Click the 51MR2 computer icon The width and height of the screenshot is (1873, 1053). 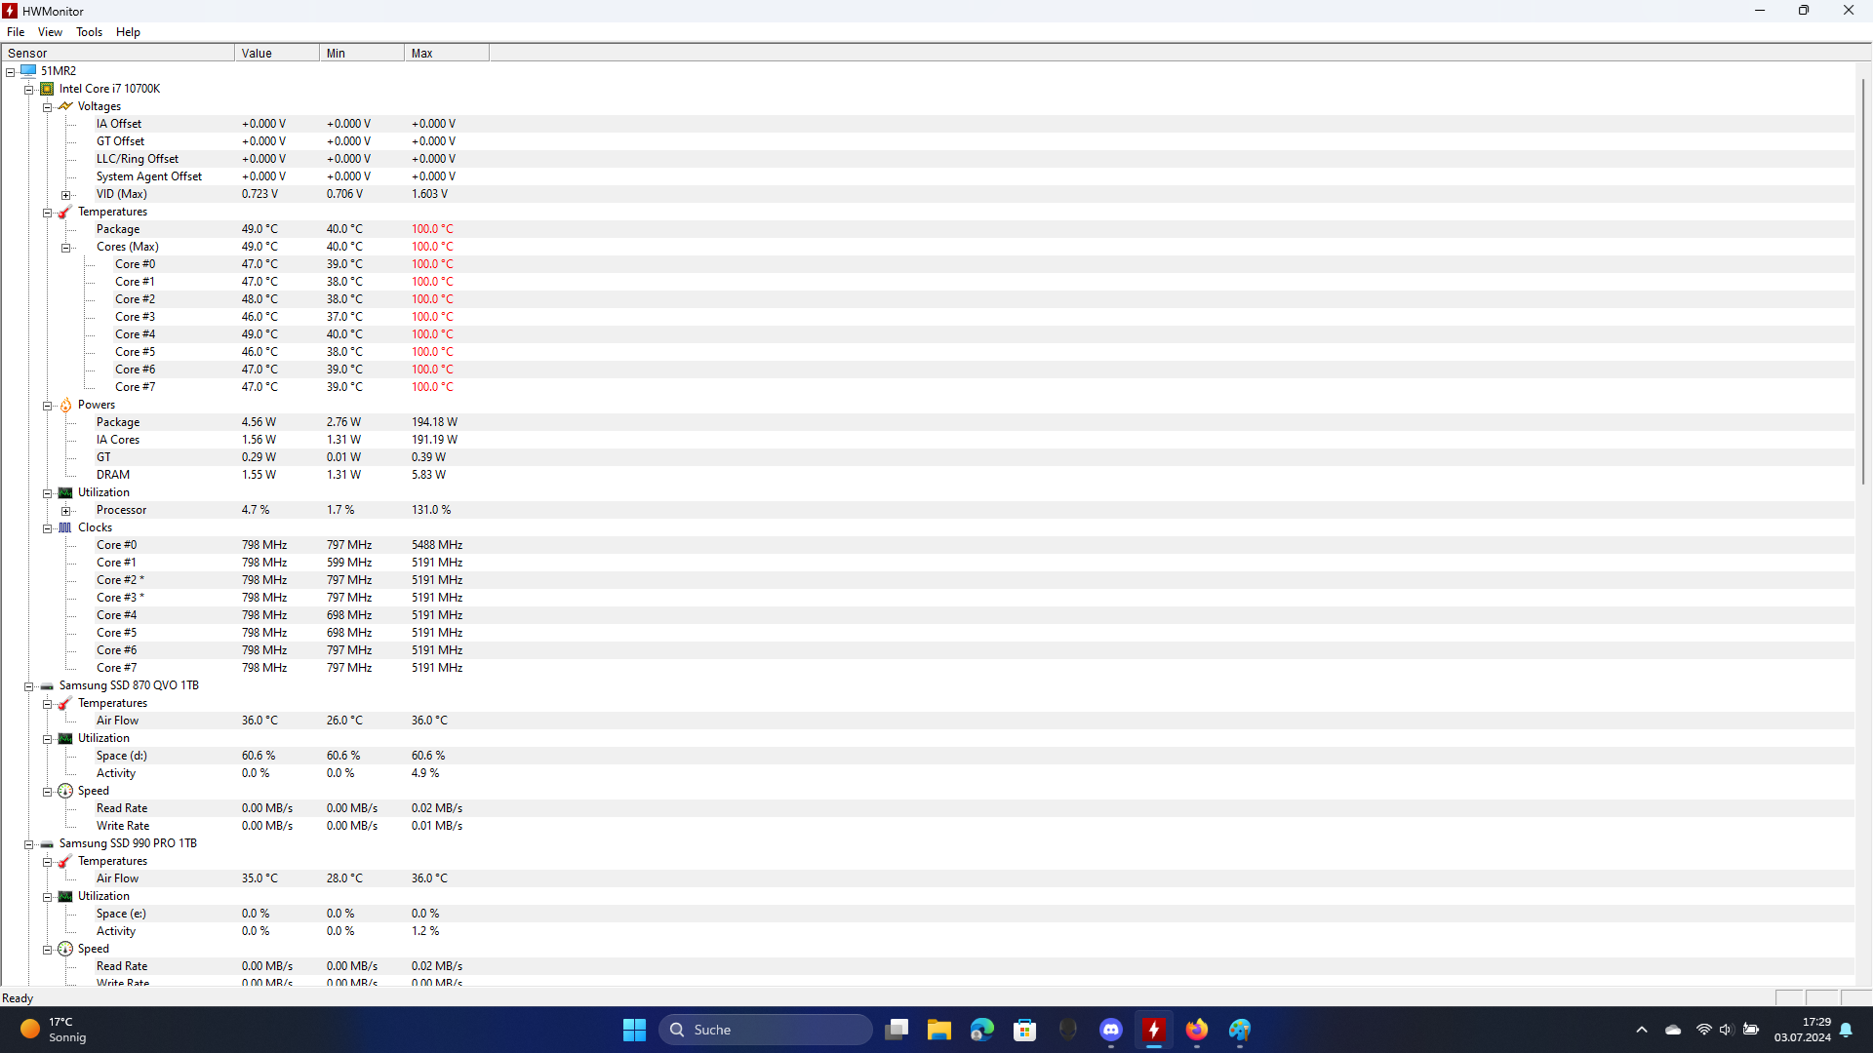pos(28,71)
